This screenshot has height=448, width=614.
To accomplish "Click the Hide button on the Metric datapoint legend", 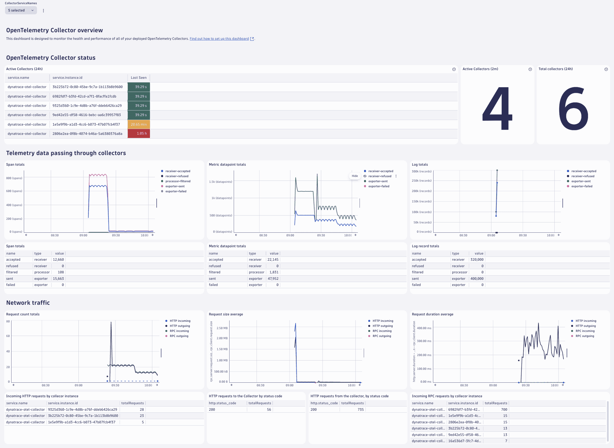I will click(x=355, y=176).
